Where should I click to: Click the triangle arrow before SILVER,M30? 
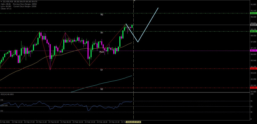coord(1,1)
